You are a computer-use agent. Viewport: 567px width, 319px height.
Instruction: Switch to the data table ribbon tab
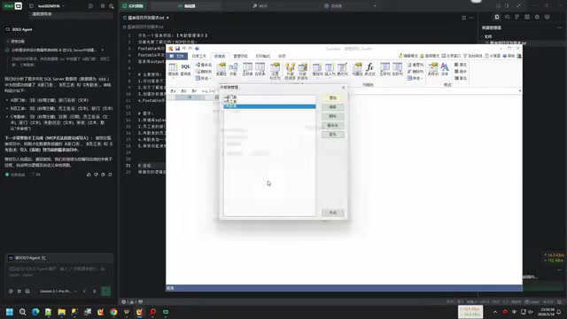tap(220, 56)
